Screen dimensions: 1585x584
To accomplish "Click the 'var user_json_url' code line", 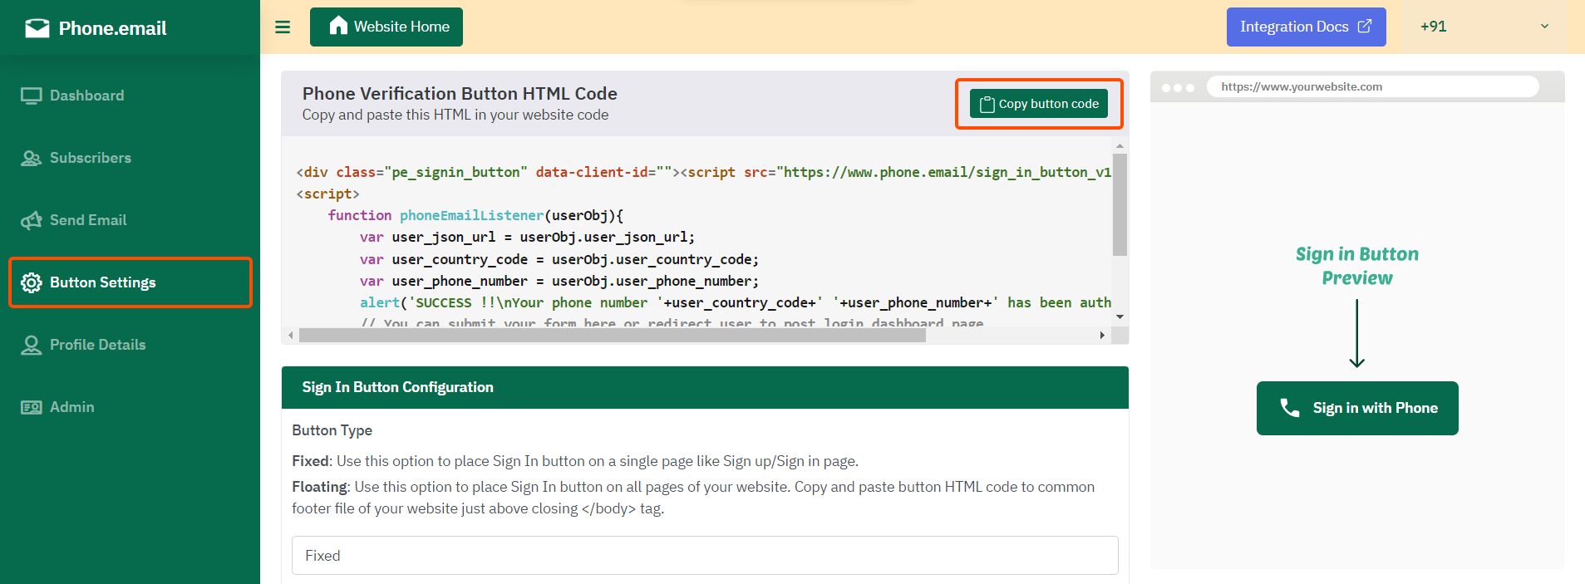I will coord(527,237).
